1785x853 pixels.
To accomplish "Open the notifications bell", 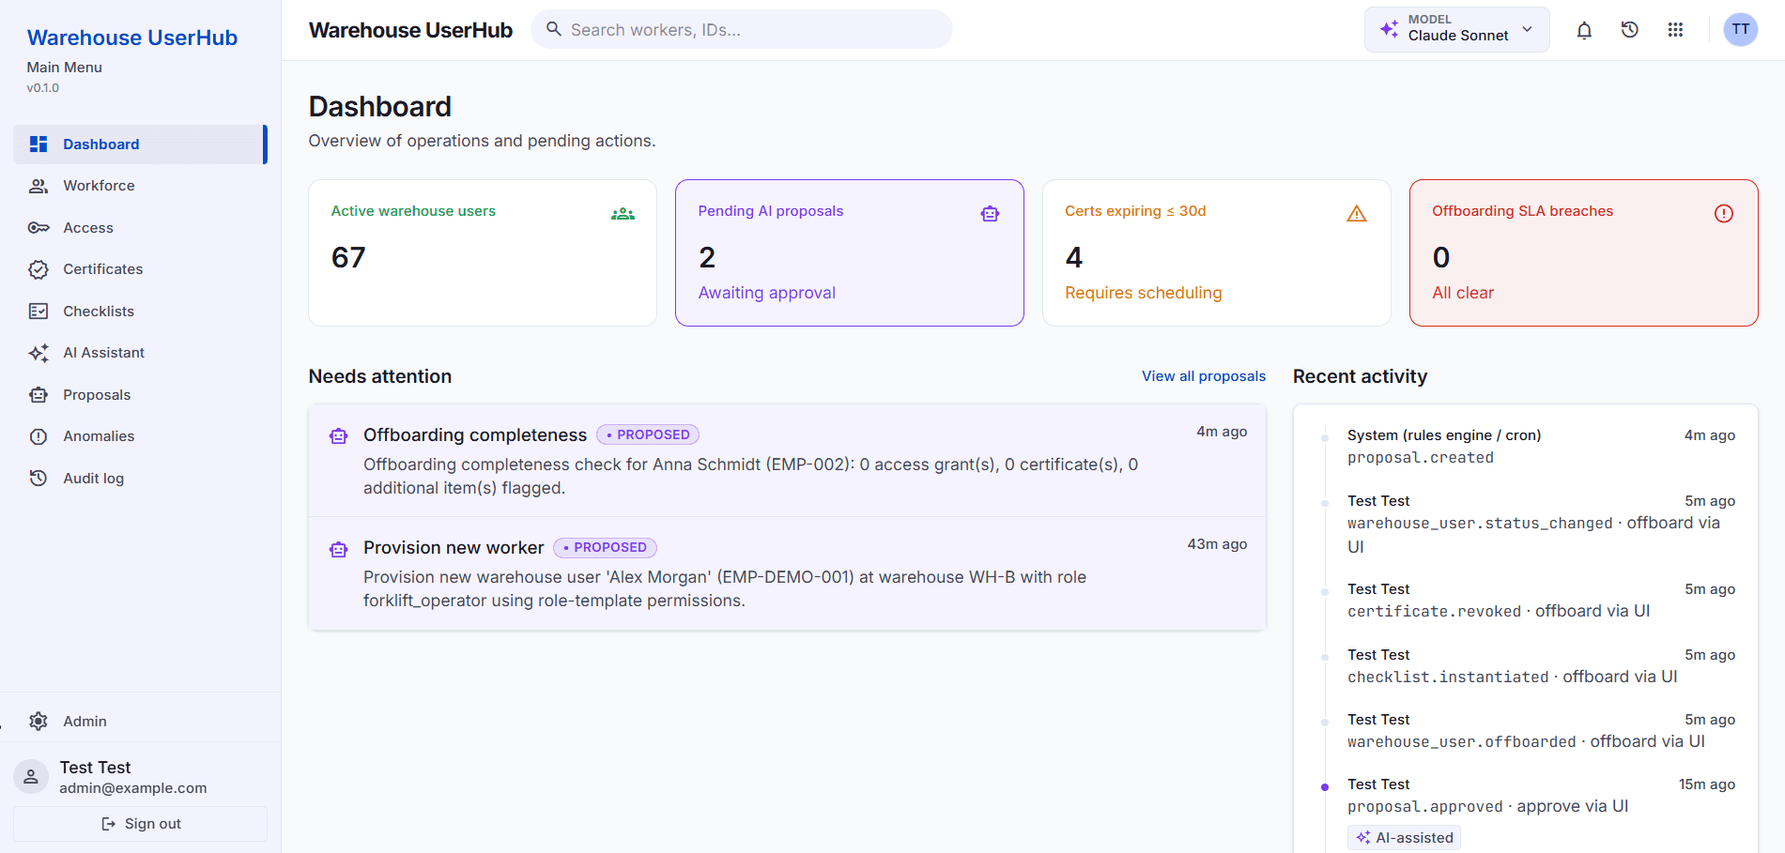I will [x=1584, y=30].
